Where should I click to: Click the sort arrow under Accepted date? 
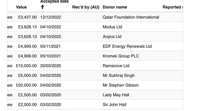click(x=43, y=7)
